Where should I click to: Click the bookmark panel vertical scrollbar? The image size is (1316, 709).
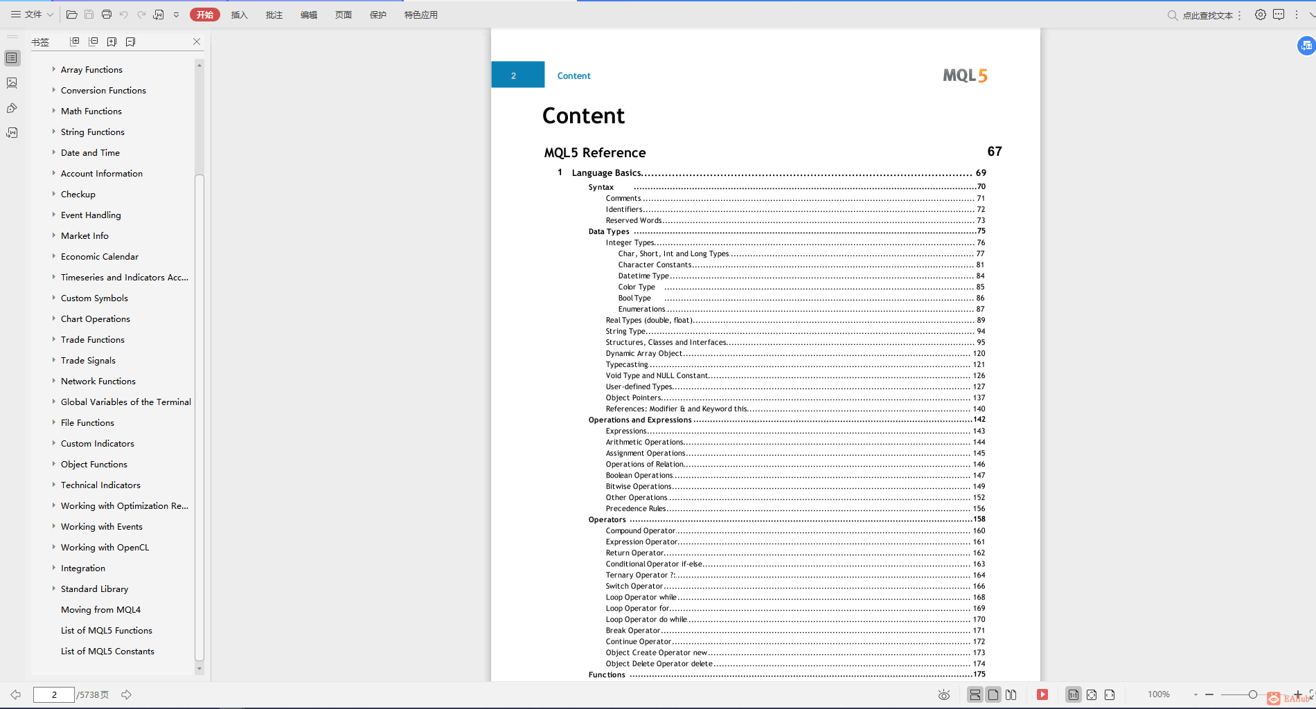[x=199, y=418]
